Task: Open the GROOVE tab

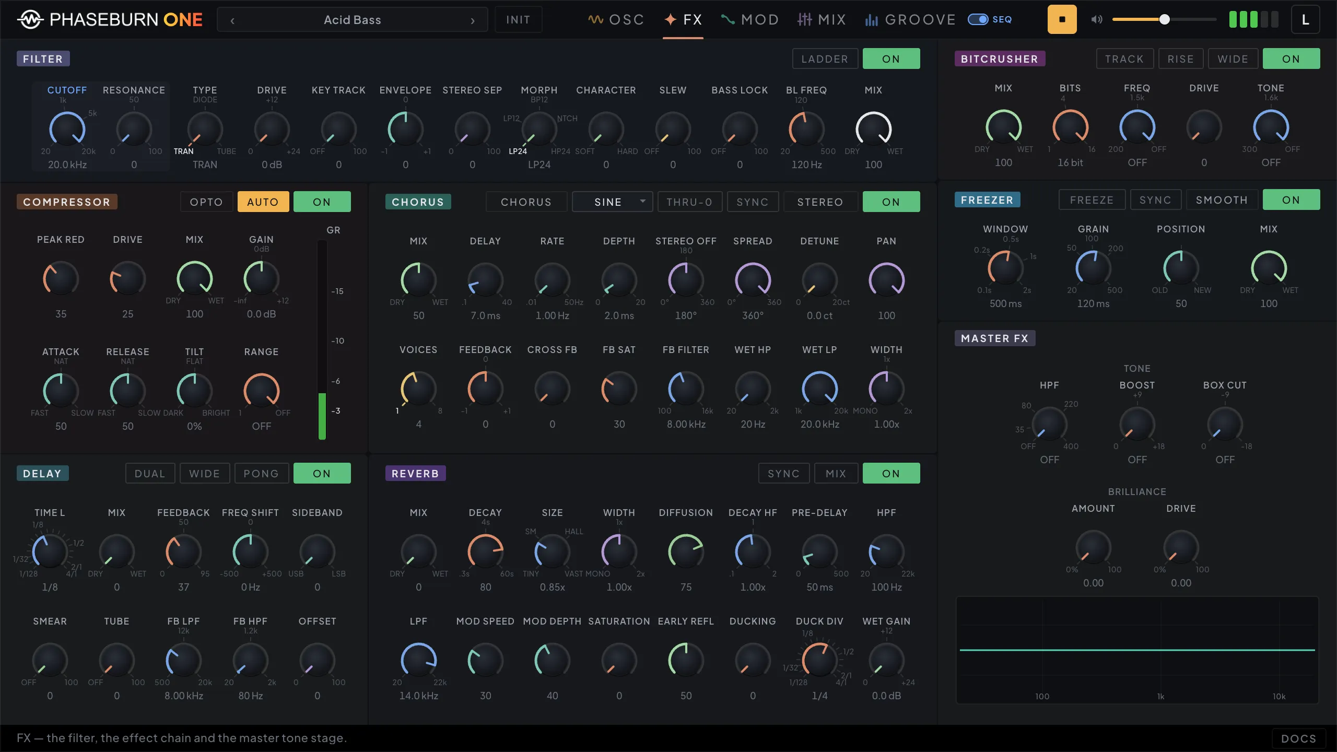Action: coord(910,20)
